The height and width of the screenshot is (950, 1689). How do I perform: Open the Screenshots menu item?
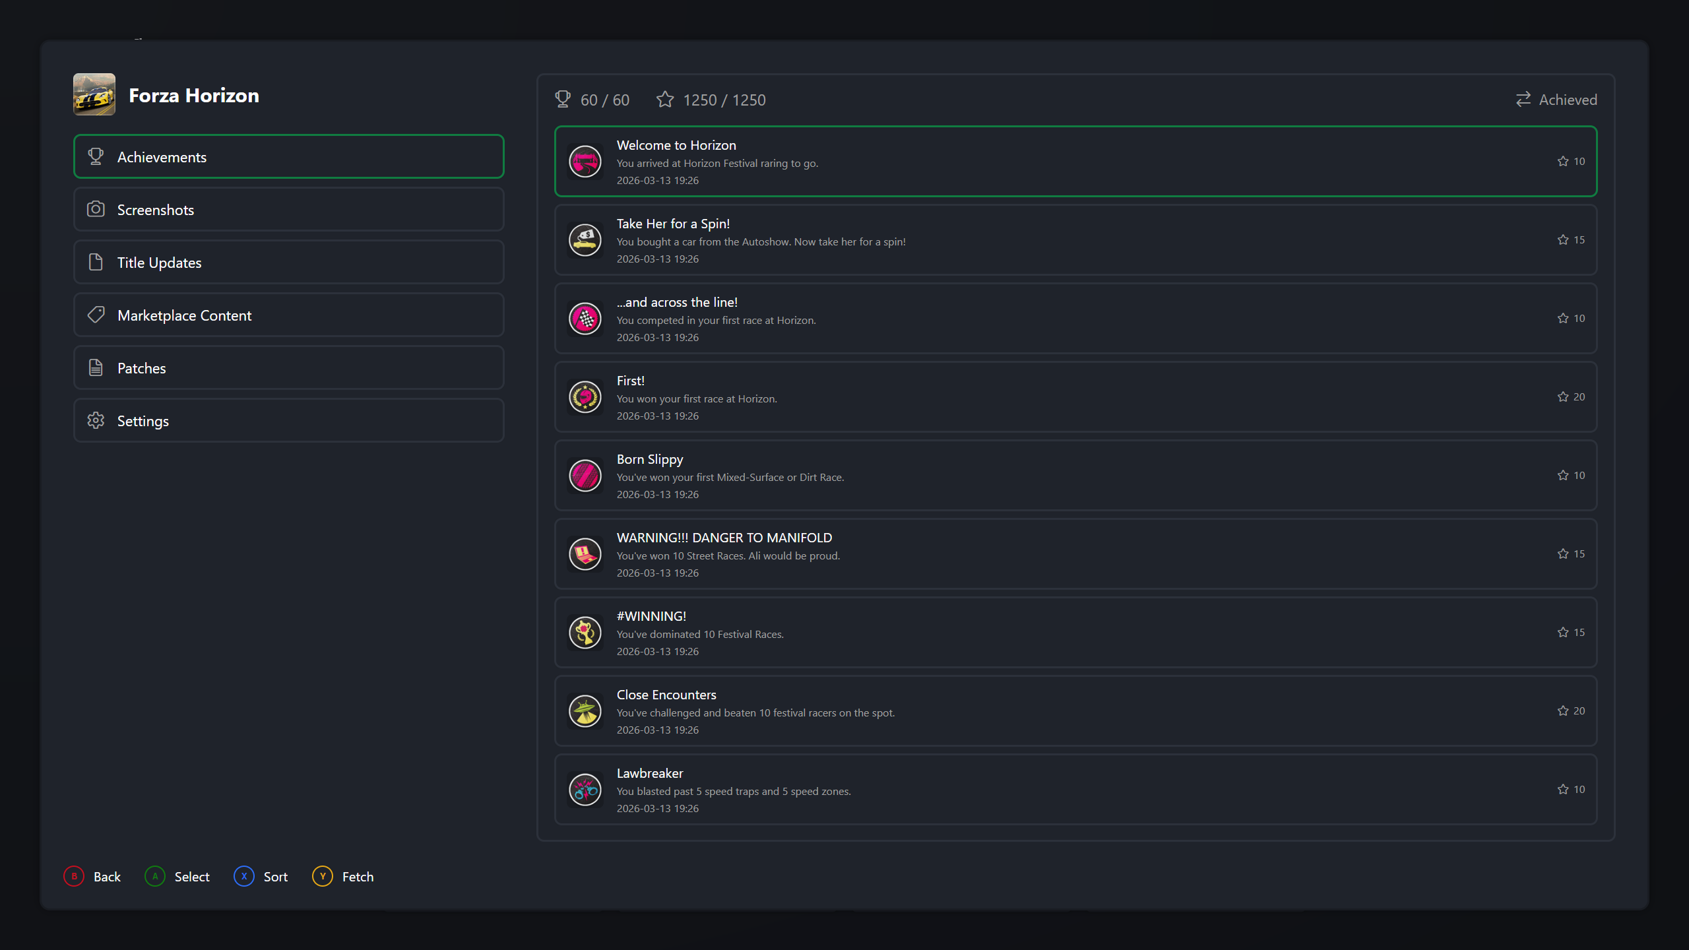(x=289, y=209)
